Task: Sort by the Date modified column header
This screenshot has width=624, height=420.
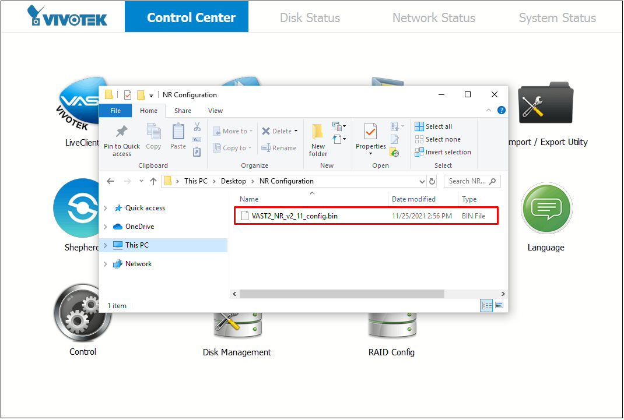Action: [413, 199]
